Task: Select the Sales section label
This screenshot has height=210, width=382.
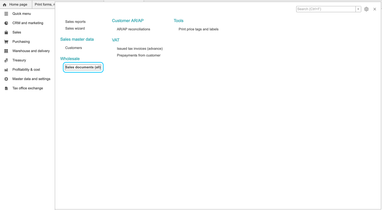Action: (17, 32)
